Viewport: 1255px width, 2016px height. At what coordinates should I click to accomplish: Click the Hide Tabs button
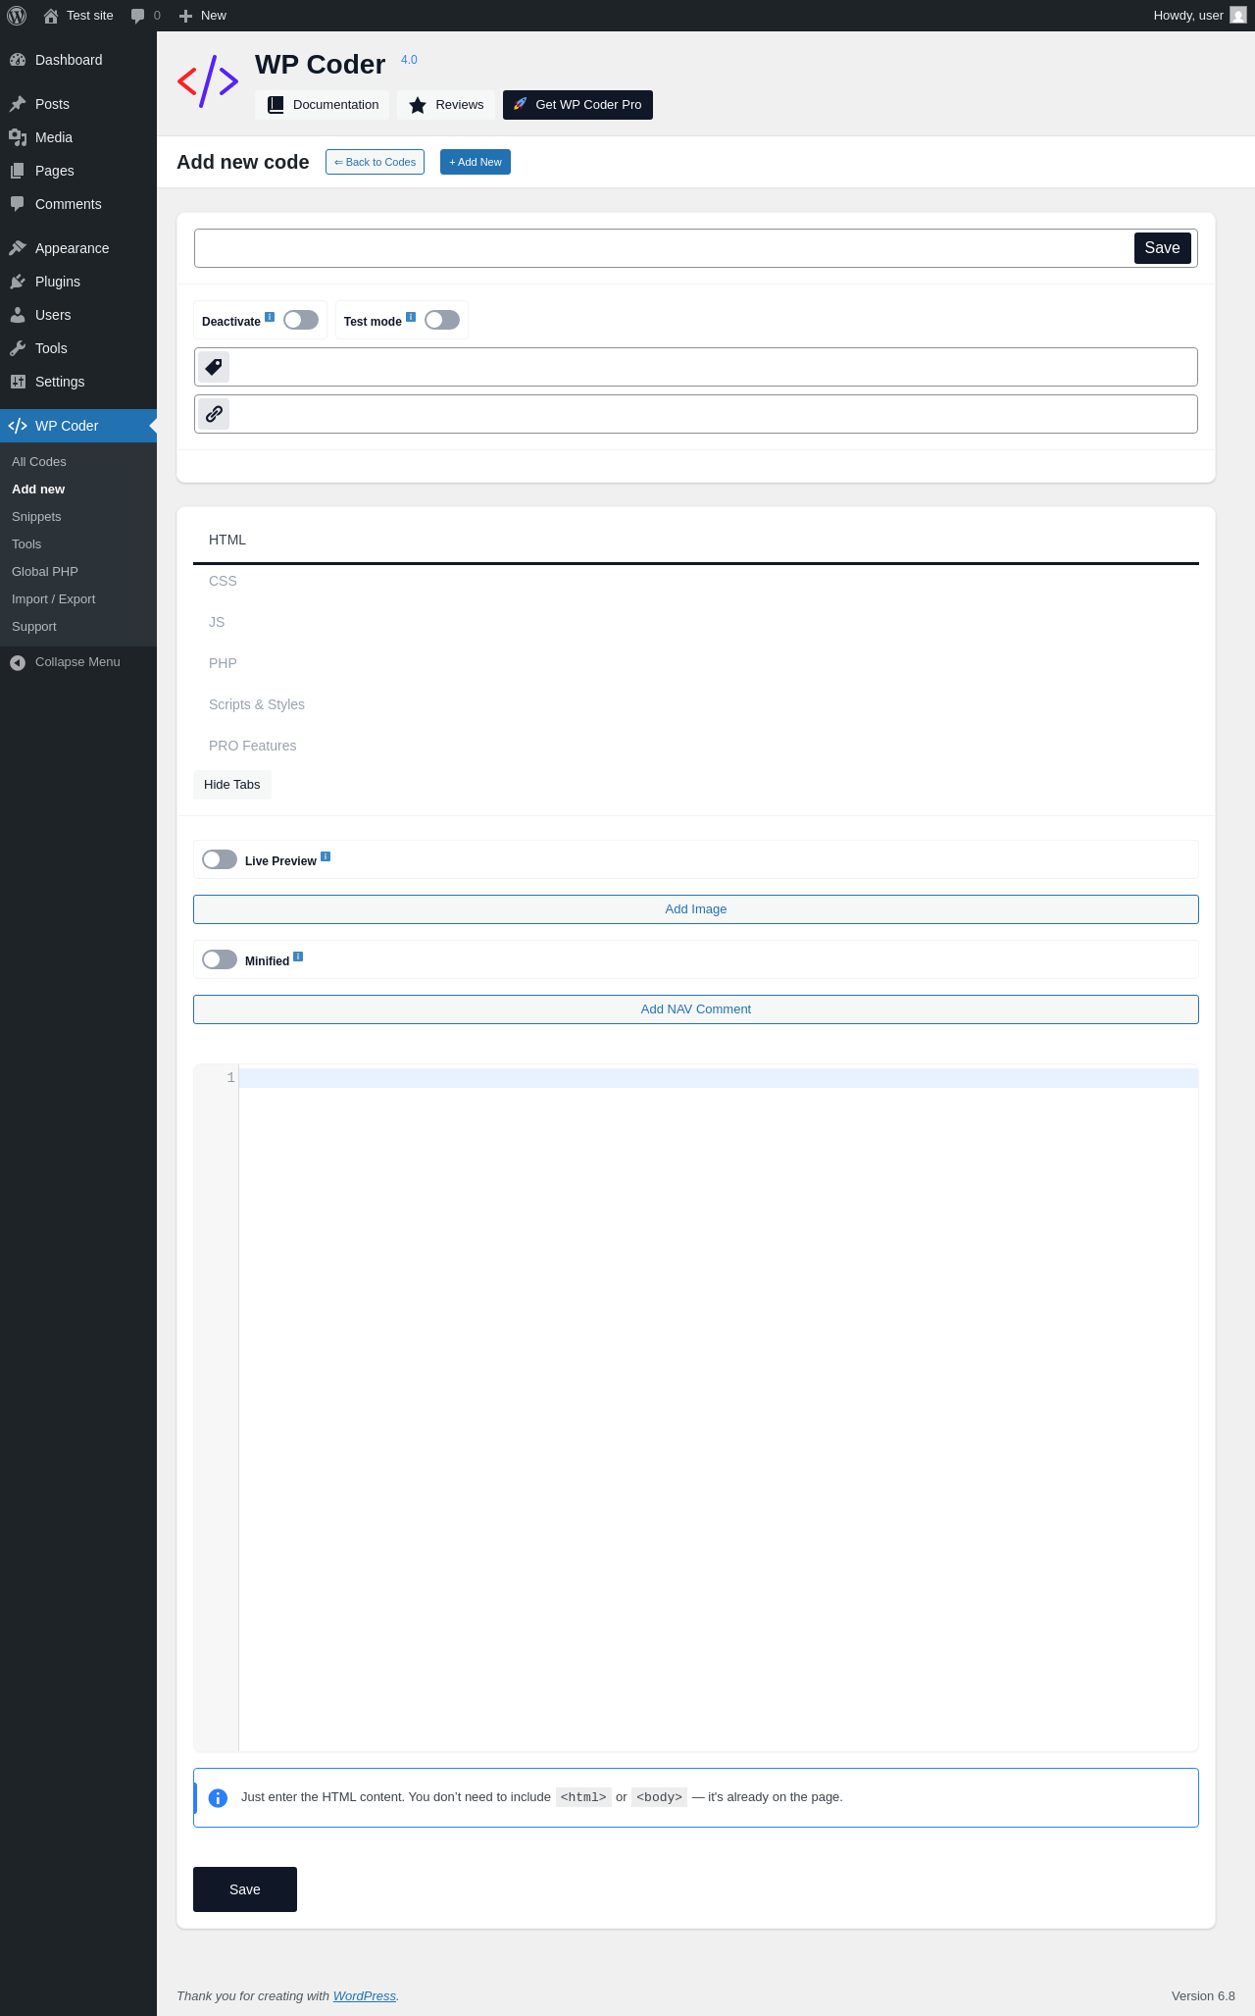pos(232,785)
